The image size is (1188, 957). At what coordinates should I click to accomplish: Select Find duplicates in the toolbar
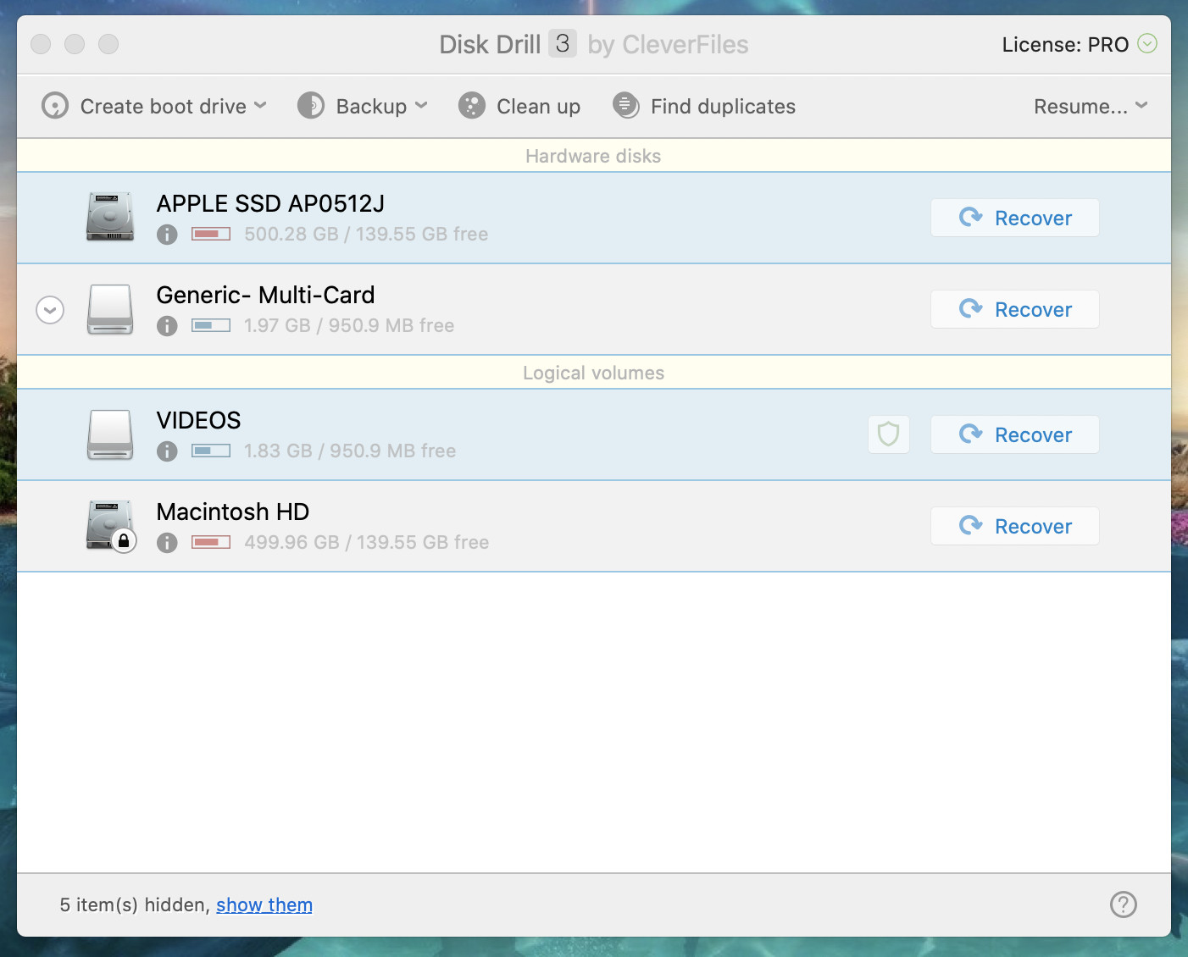(x=703, y=106)
